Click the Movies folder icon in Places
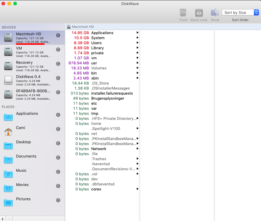 point(8,188)
